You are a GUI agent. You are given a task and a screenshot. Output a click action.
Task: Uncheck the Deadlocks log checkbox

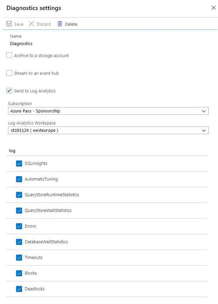(19, 289)
